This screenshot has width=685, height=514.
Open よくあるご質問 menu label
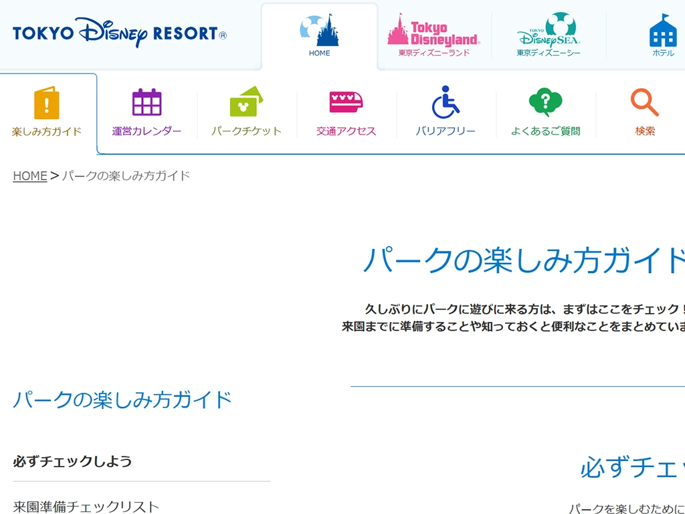[x=545, y=131]
